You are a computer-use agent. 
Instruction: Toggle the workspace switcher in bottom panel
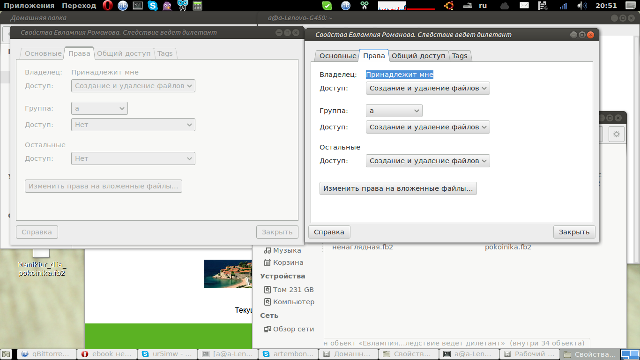point(630,354)
